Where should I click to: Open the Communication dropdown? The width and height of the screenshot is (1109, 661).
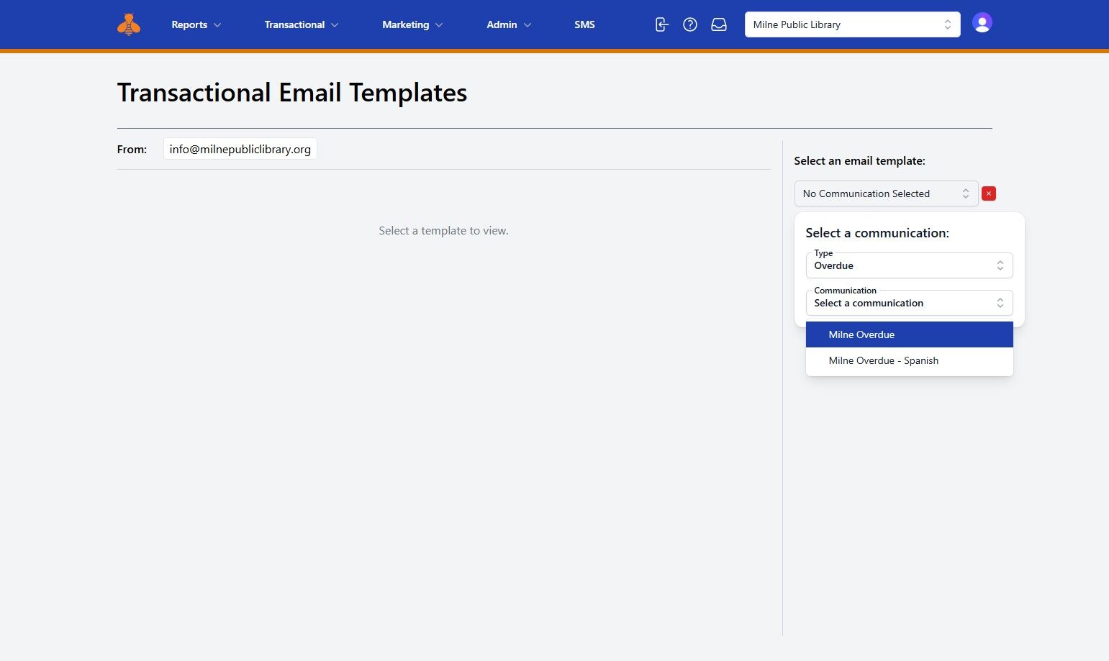click(909, 303)
